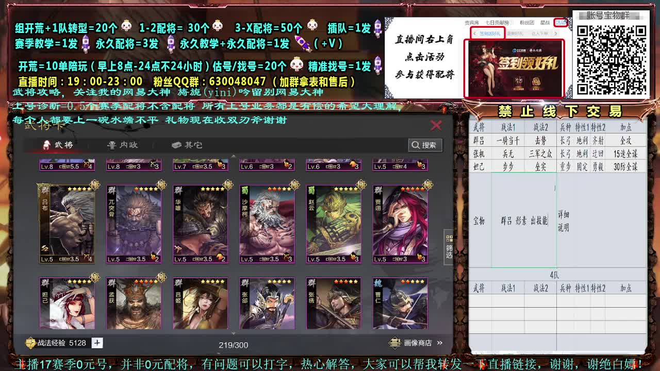Select the 华雄 general card
Screen dimensions: 660x371
click(200, 224)
